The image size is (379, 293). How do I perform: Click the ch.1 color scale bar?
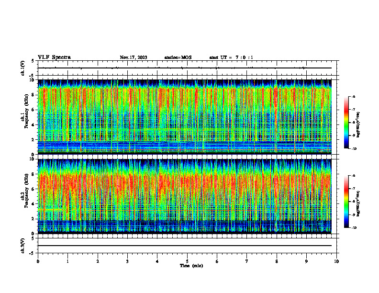346,123
